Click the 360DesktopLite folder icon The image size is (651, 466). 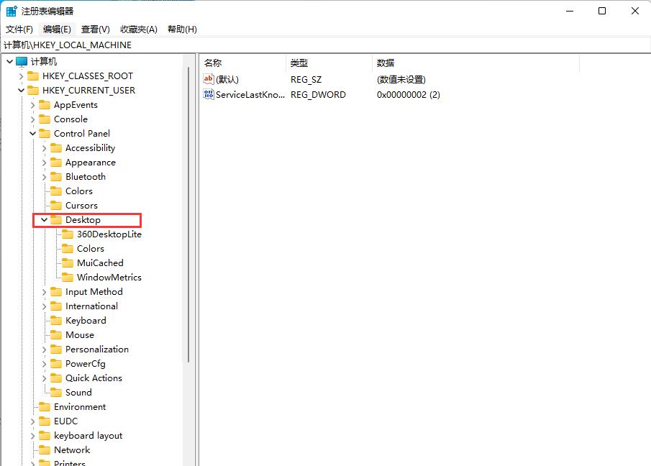pyautogui.click(x=68, y=234)
